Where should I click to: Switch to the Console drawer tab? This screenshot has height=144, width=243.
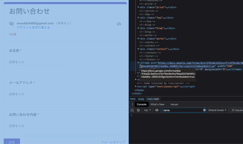(142, 104)
